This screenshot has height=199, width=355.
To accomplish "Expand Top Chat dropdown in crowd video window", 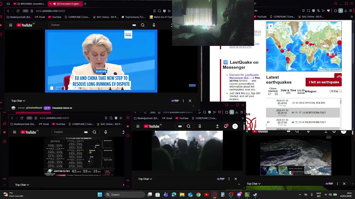I will pyautogui.click(x=145, y=179).
